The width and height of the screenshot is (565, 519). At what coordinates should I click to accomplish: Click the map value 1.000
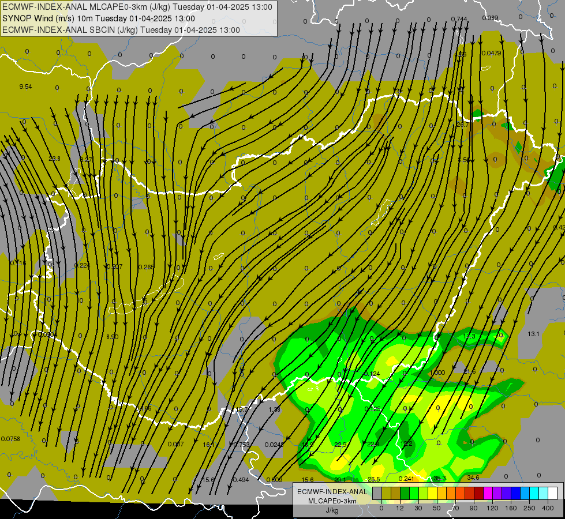437,373
